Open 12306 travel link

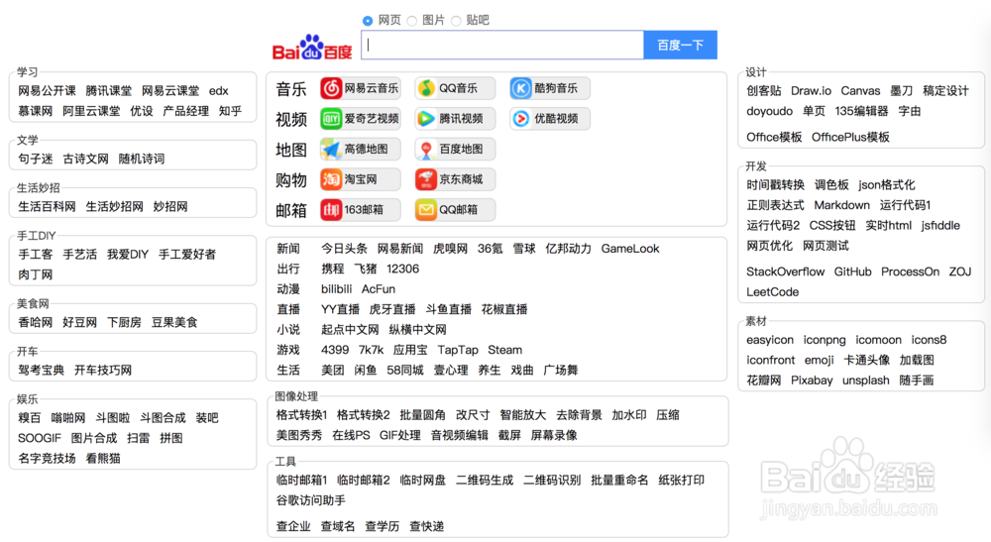402,270
